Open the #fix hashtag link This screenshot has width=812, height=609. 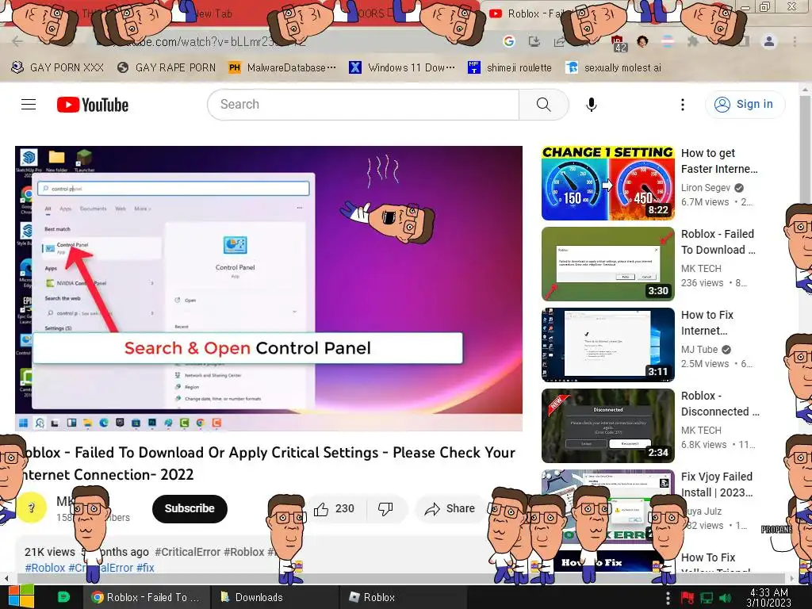(x=145, y=568)
